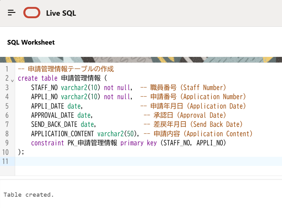Click APPLI_DATE column name on line 5
This screenshot has height=208, width=282.
[48, 106]
